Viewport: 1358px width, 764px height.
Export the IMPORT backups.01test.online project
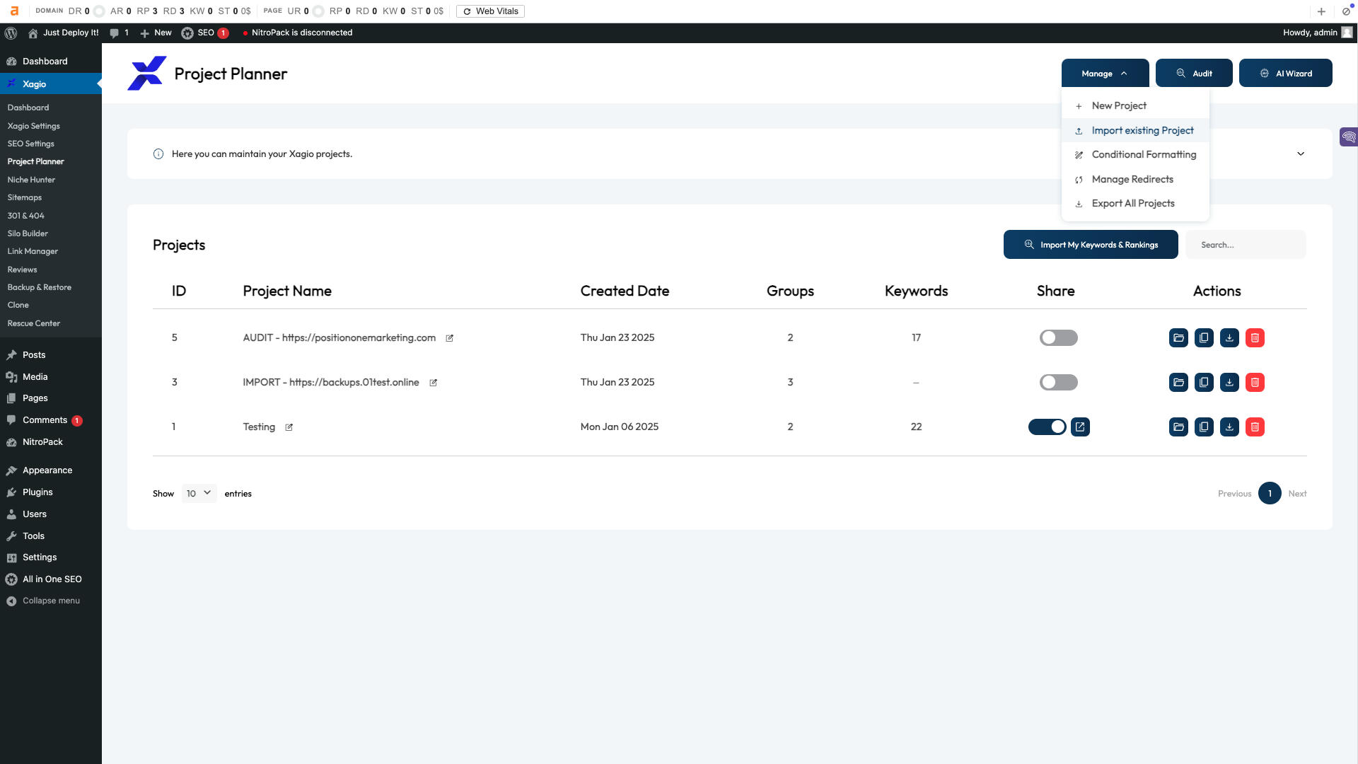pyautogui.click(x=1229, y=383)
